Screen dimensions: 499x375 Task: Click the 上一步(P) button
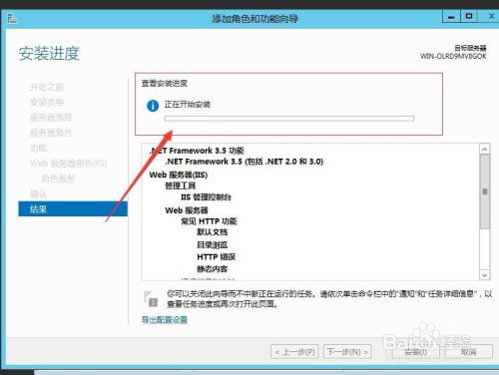(294, 351)
